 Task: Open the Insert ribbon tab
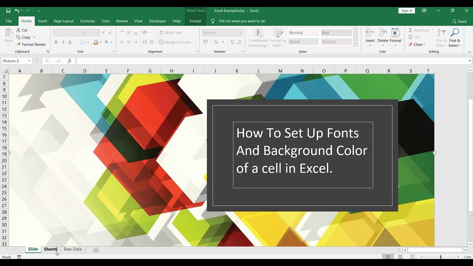[x=42, y=21]
